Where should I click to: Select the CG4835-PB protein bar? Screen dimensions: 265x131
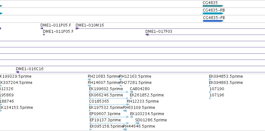click(x=213, y=21)
